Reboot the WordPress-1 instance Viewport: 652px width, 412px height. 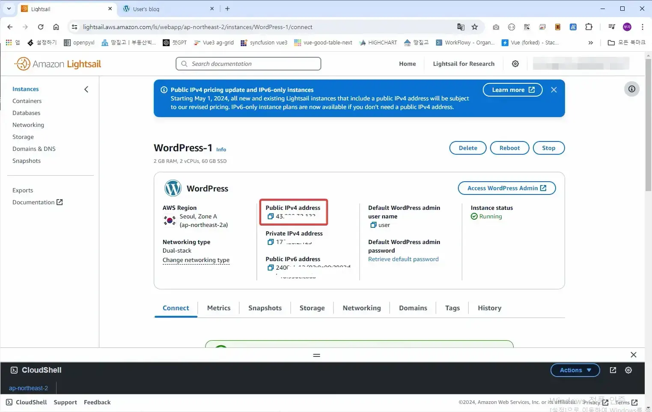[x=509, y=148]
